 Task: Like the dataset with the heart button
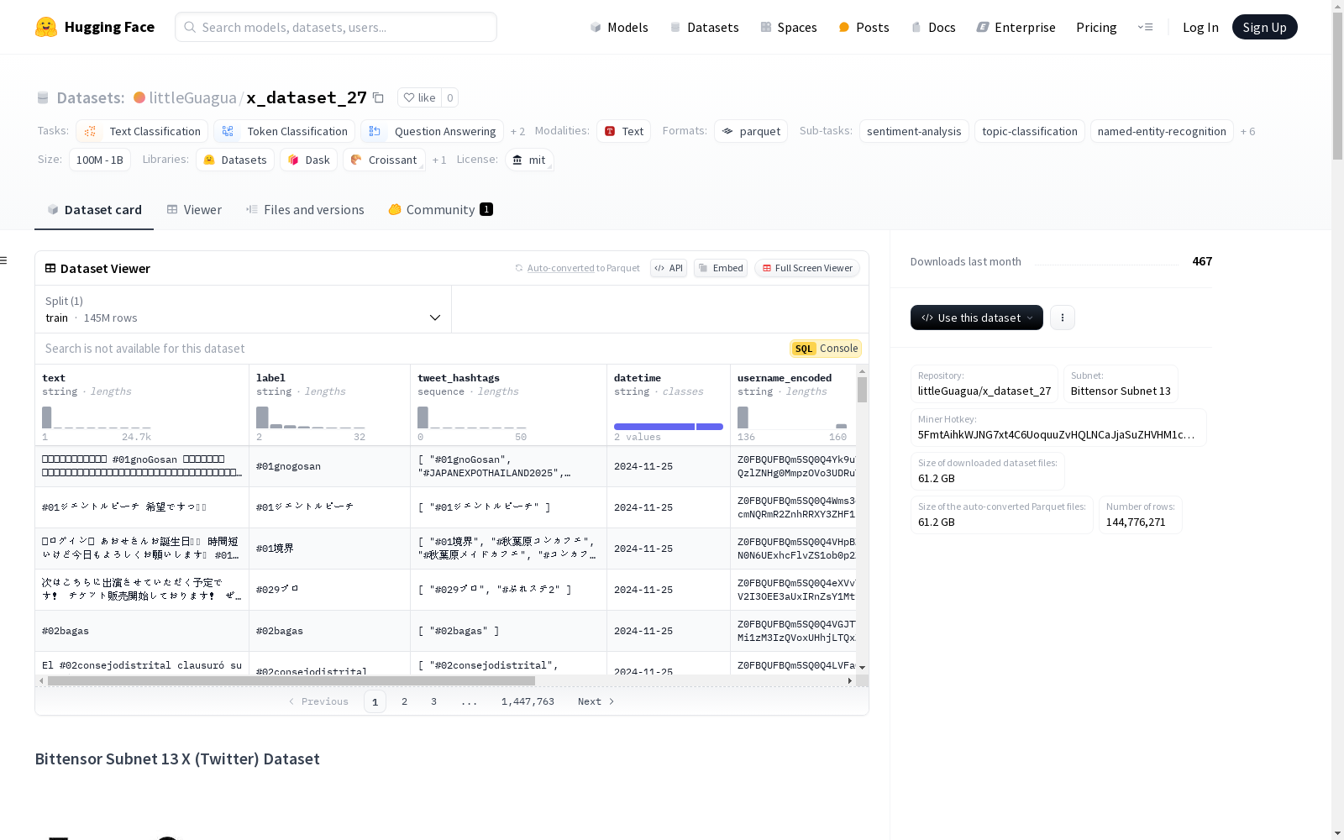click(x=419, y=97)
